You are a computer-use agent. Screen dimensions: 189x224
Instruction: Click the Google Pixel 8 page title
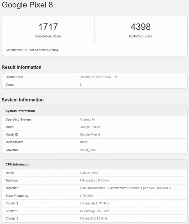click(27, 5)
